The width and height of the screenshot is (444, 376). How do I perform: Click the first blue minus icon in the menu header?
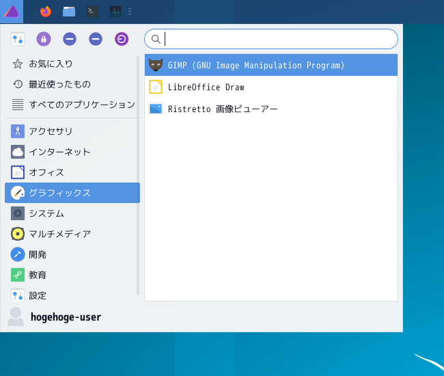click(70, 39)
